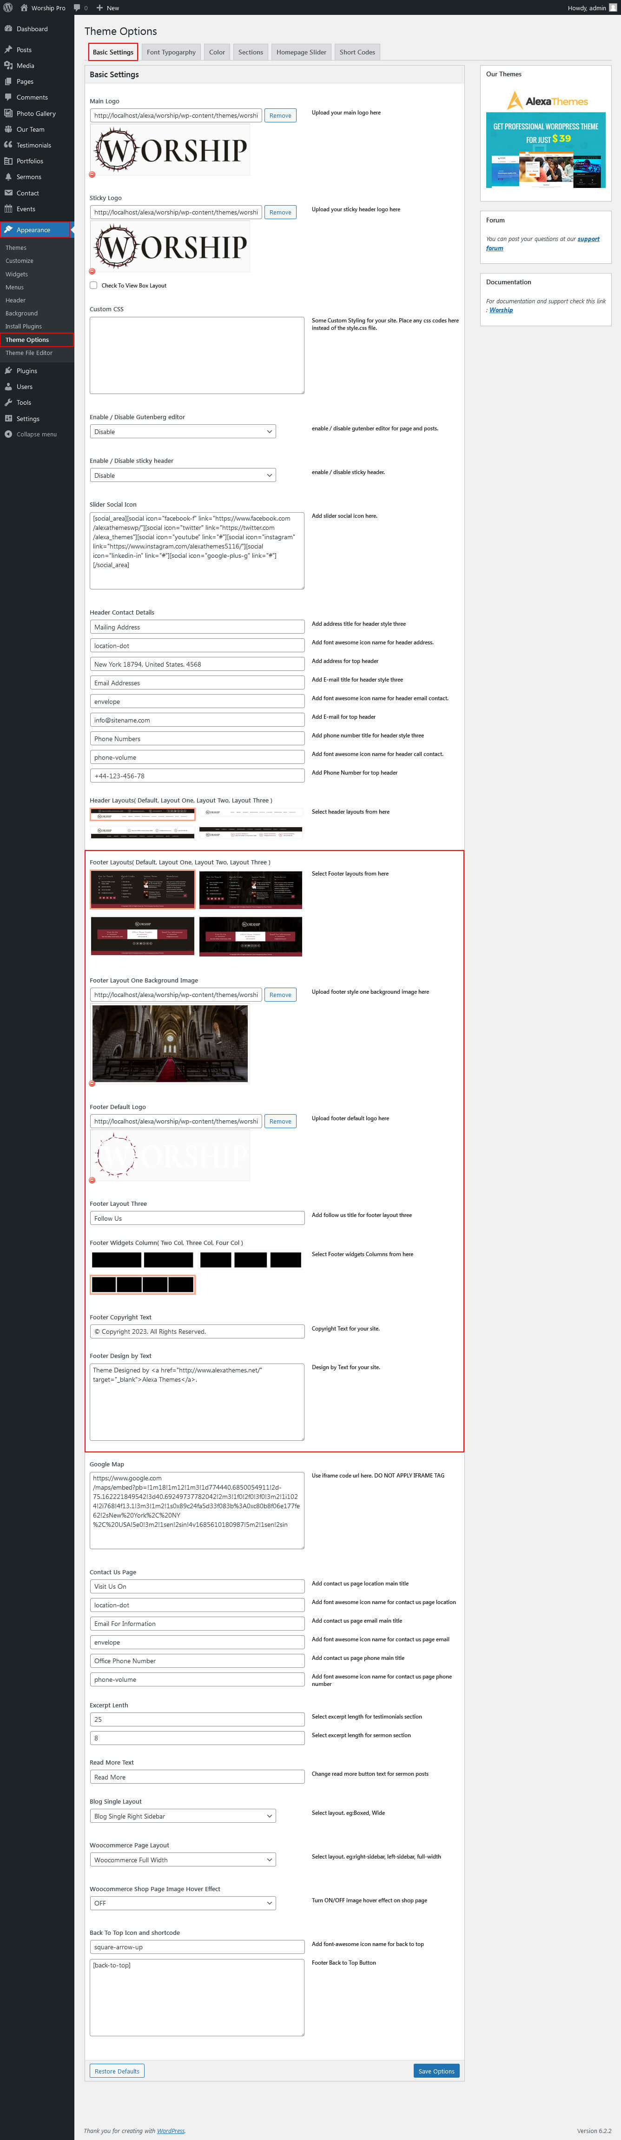Remove main logo using red minus icon
Viewport: 621px width, 2140px height.
pos(92,174)
